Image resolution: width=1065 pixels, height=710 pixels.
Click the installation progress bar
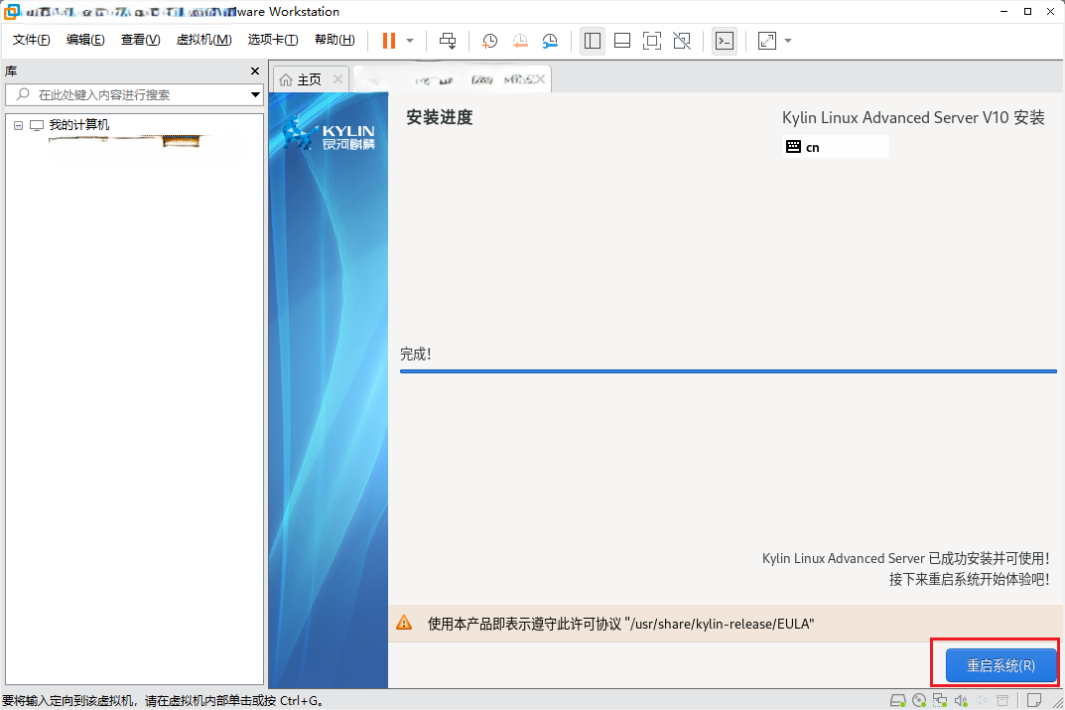[729, 371]
